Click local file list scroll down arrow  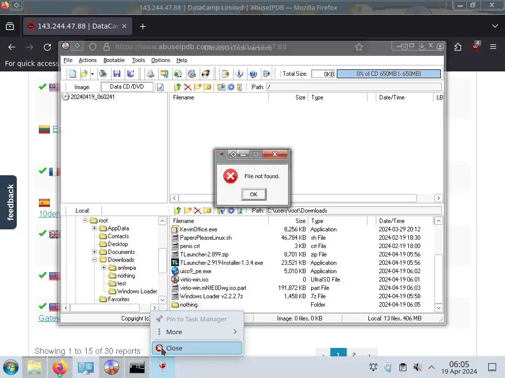(x=438, y=308)
